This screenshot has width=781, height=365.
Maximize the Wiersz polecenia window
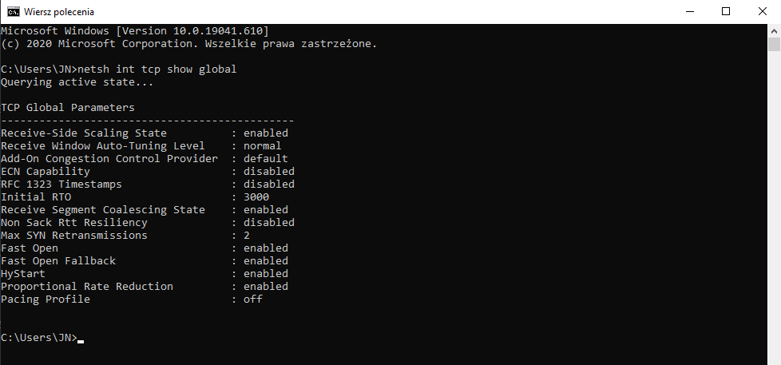pyautogui.click(x=726, y=12)
